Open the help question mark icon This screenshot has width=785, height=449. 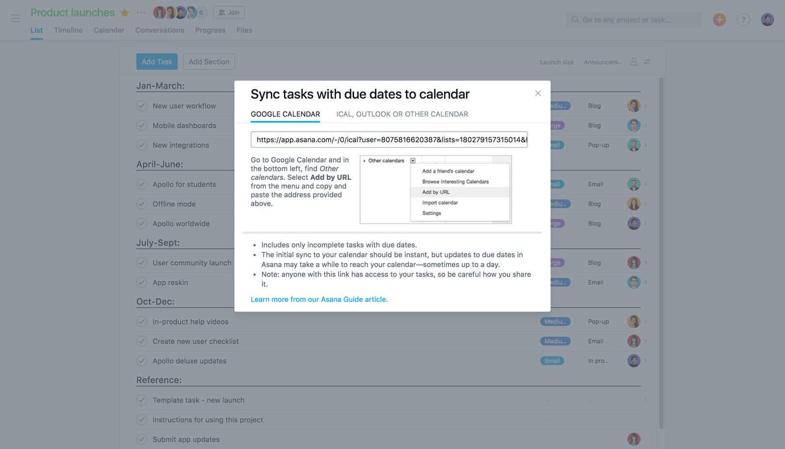point(743,20)
